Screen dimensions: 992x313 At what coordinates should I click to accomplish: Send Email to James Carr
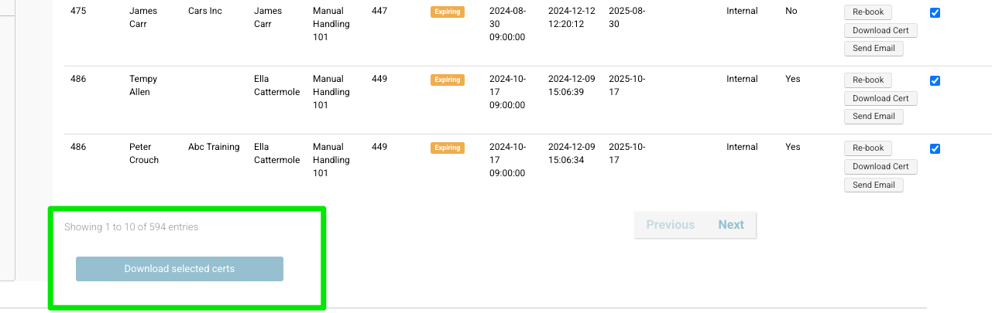(874, 49)
